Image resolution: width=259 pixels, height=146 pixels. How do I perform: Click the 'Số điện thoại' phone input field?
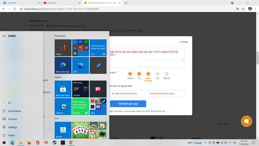coord(128,93)
